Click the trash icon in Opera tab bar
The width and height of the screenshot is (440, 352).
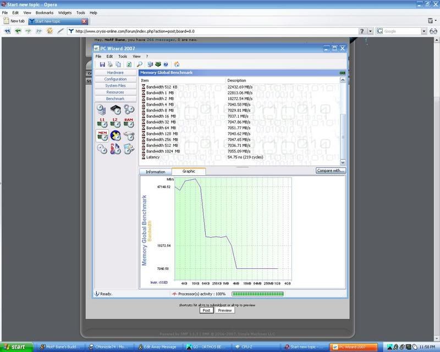coord(430,20)
